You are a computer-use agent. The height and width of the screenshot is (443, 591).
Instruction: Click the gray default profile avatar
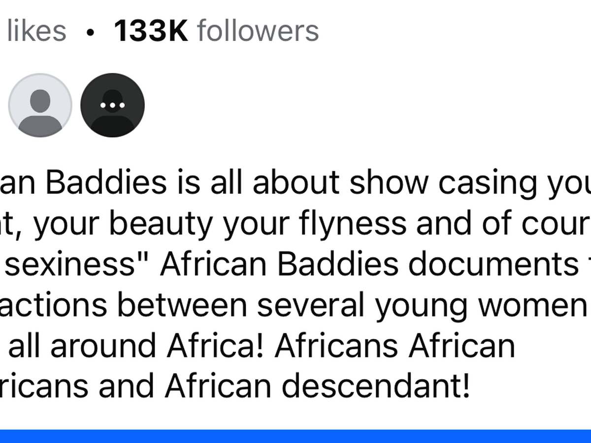(x=40, y=105)
